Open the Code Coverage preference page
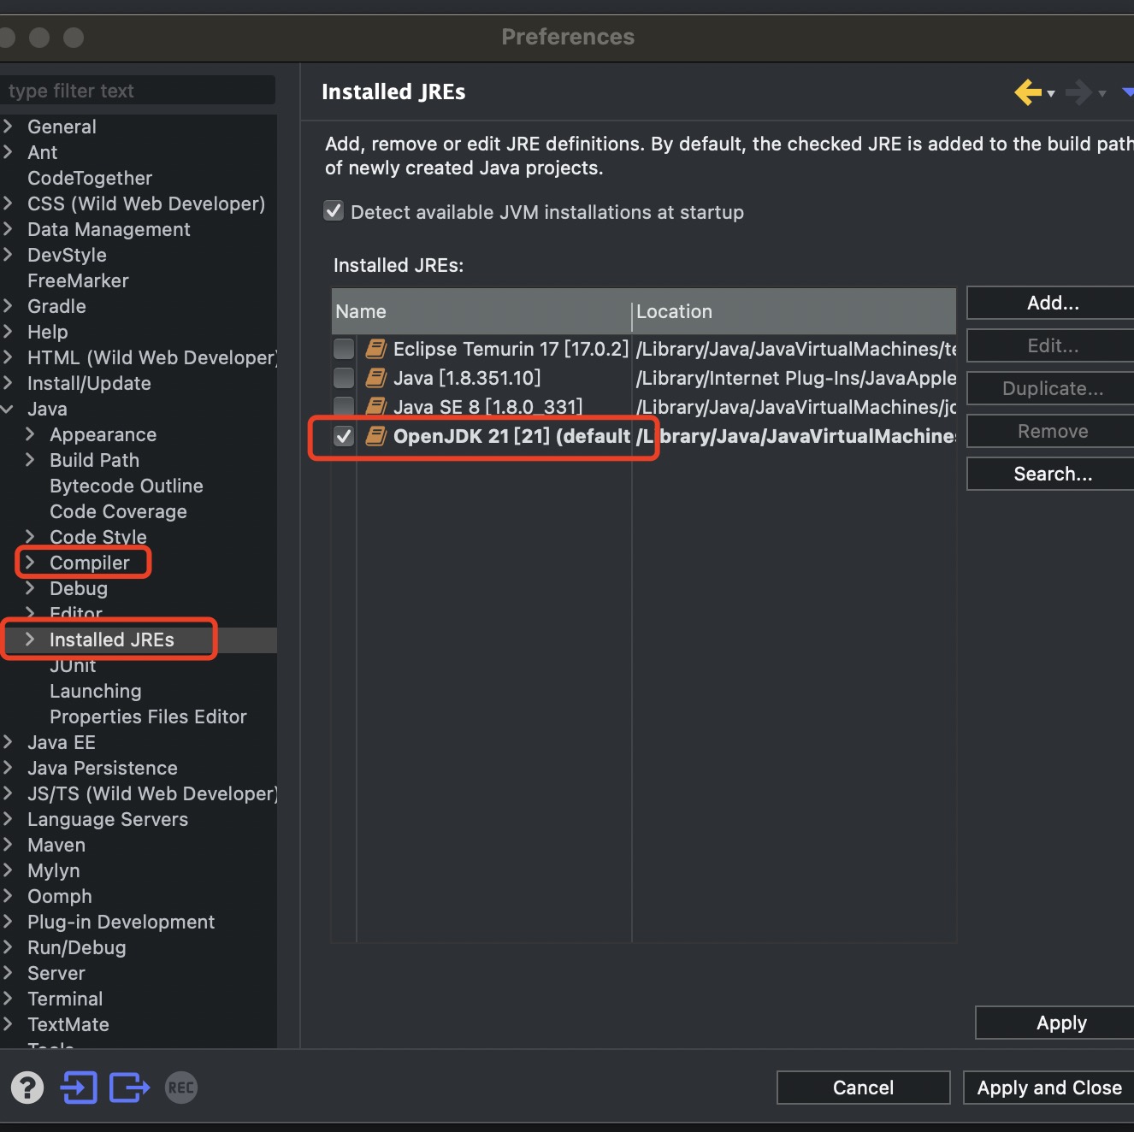The width and height of the screenshot is (1134, 1132). tap(118, 511)
